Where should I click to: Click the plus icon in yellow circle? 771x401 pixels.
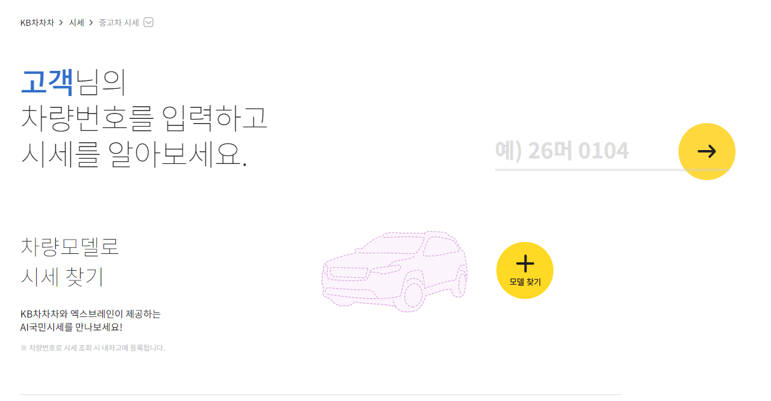[525, 264]
